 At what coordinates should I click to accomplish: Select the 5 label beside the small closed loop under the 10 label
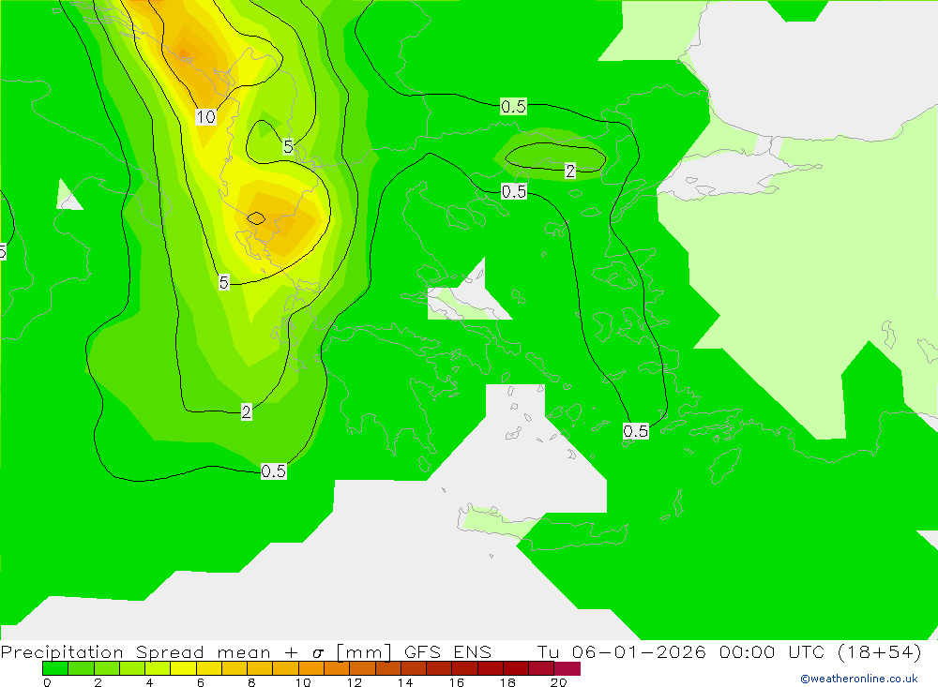click(x=288, y=146)
